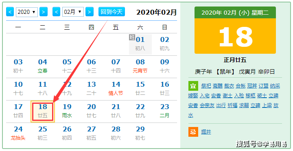Select date 02 初九
293x151 pixels.
[165, 44]
